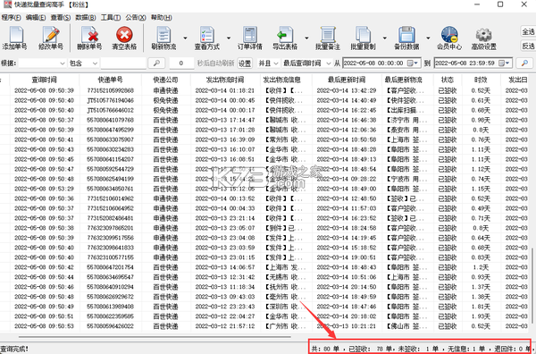The image size is (536, 354).
Task: Click the 删除单号 icon
Action: pos(89,38)
